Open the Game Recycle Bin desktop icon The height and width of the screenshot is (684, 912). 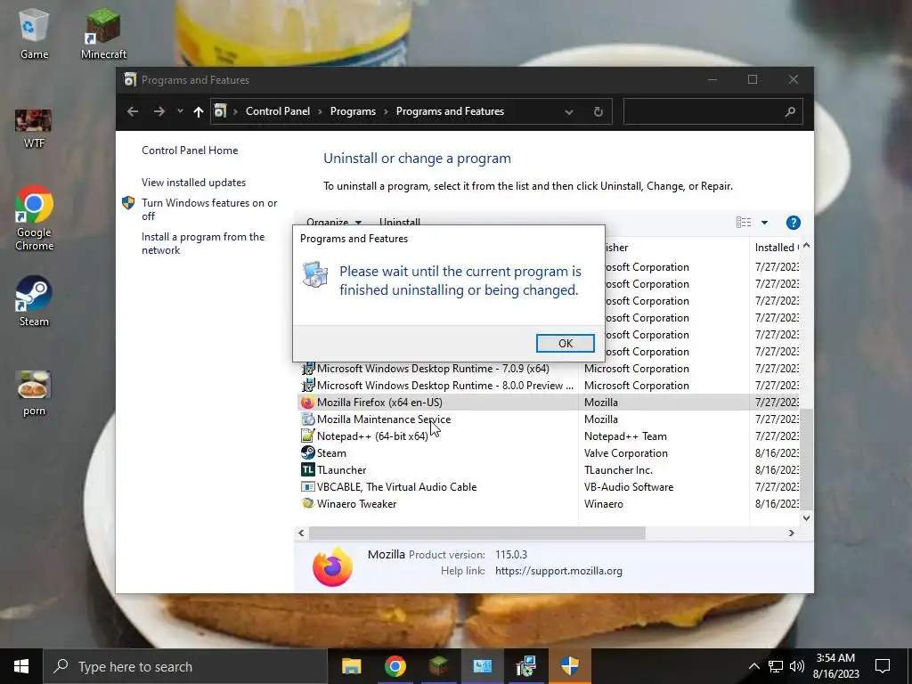click(x=34, y=34)
